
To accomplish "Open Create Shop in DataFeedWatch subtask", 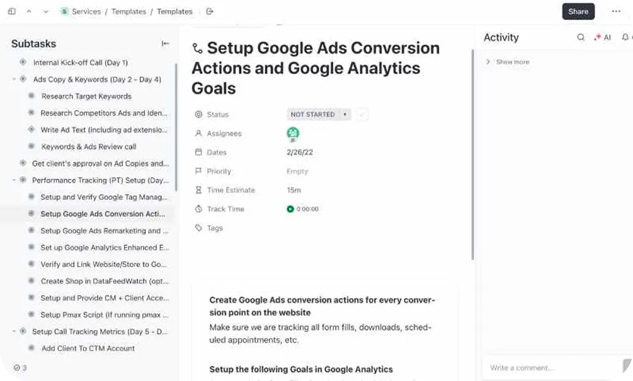I will click(105, 281).
